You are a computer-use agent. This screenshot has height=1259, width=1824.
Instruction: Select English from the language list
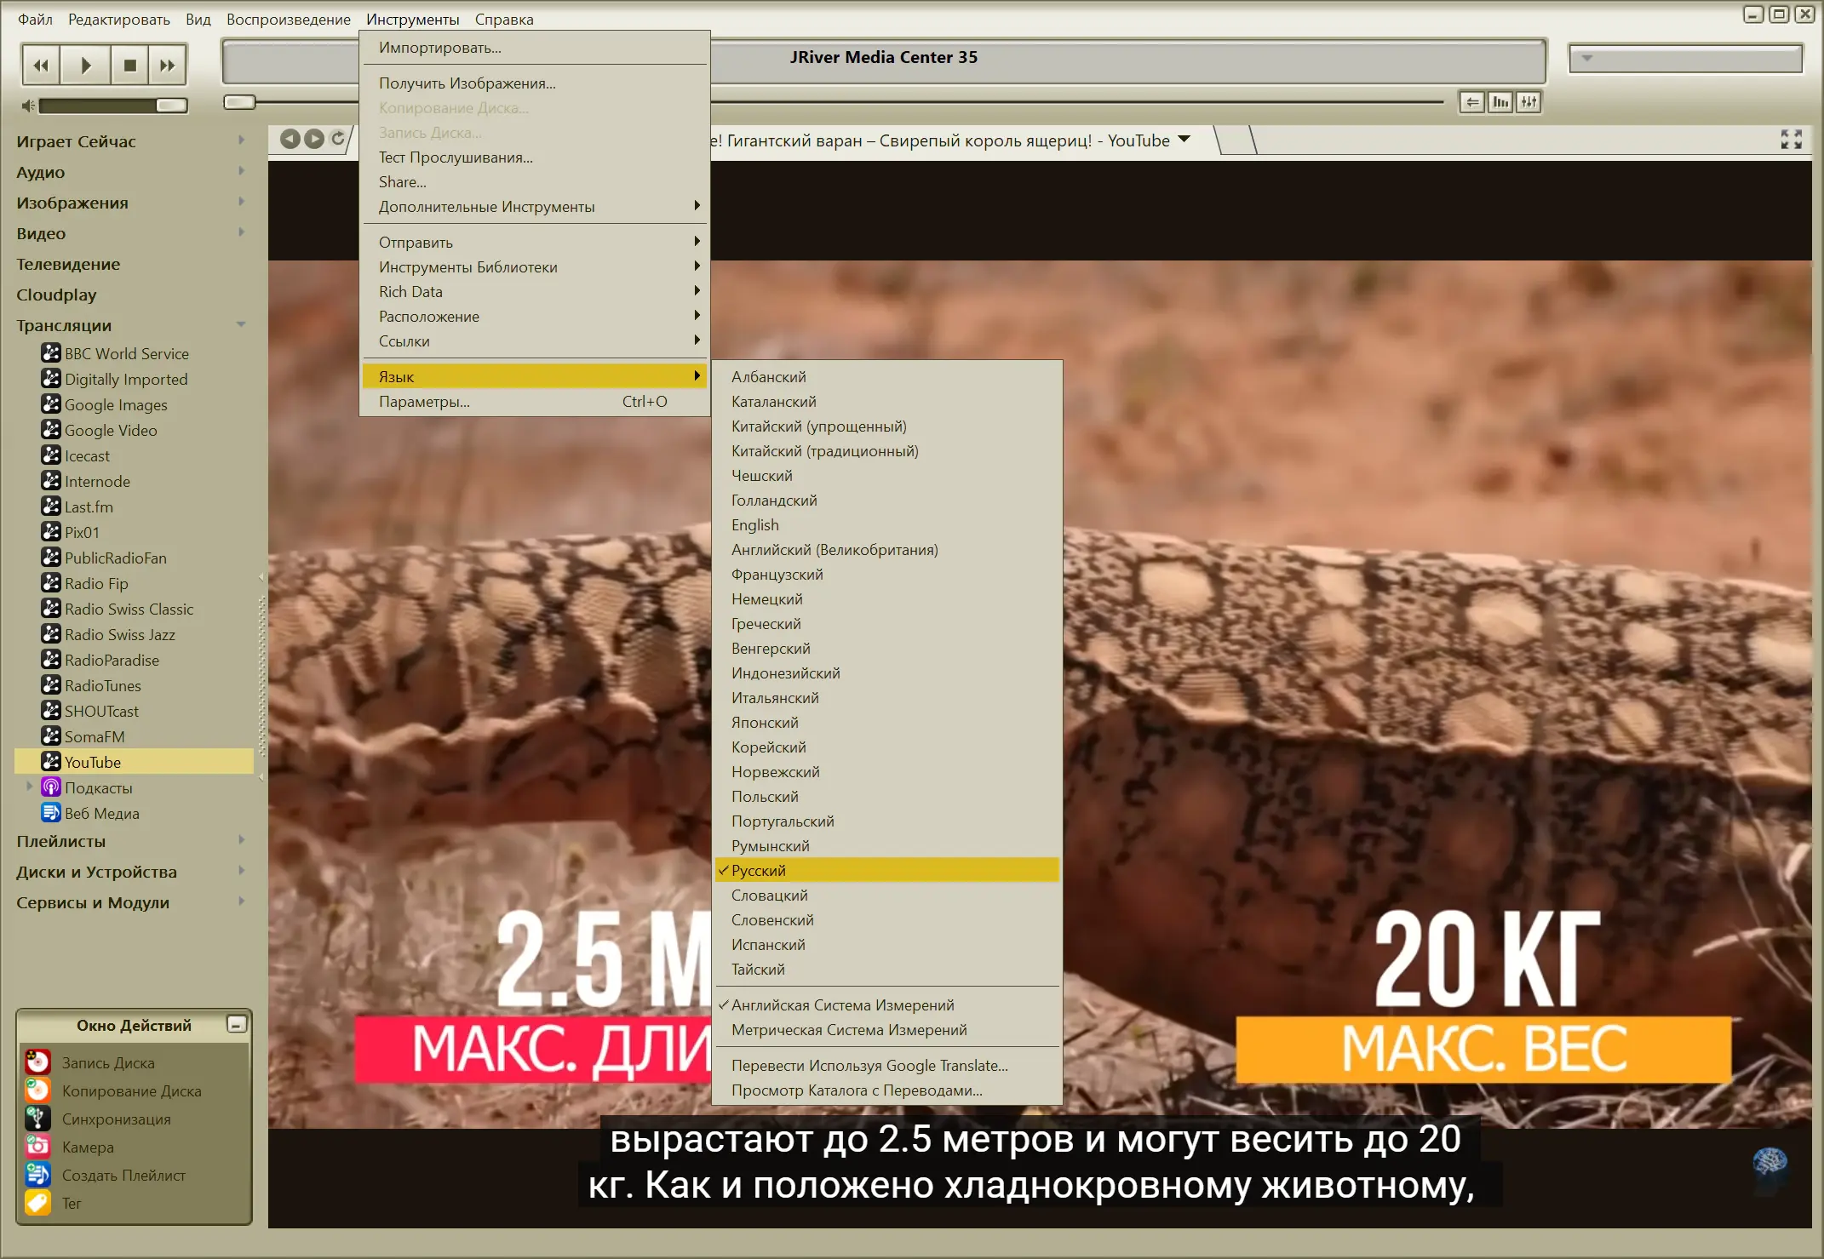tap(754, 525)
